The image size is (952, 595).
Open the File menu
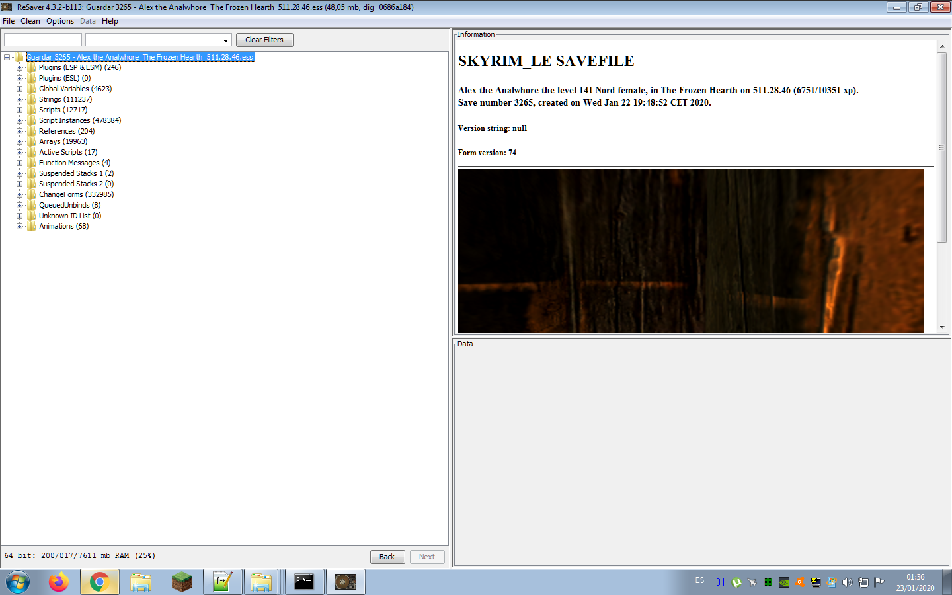[9, 21]
